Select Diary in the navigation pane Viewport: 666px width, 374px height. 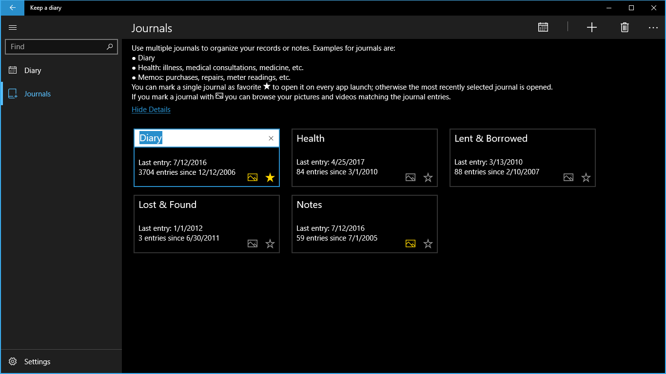coord(61,70)
